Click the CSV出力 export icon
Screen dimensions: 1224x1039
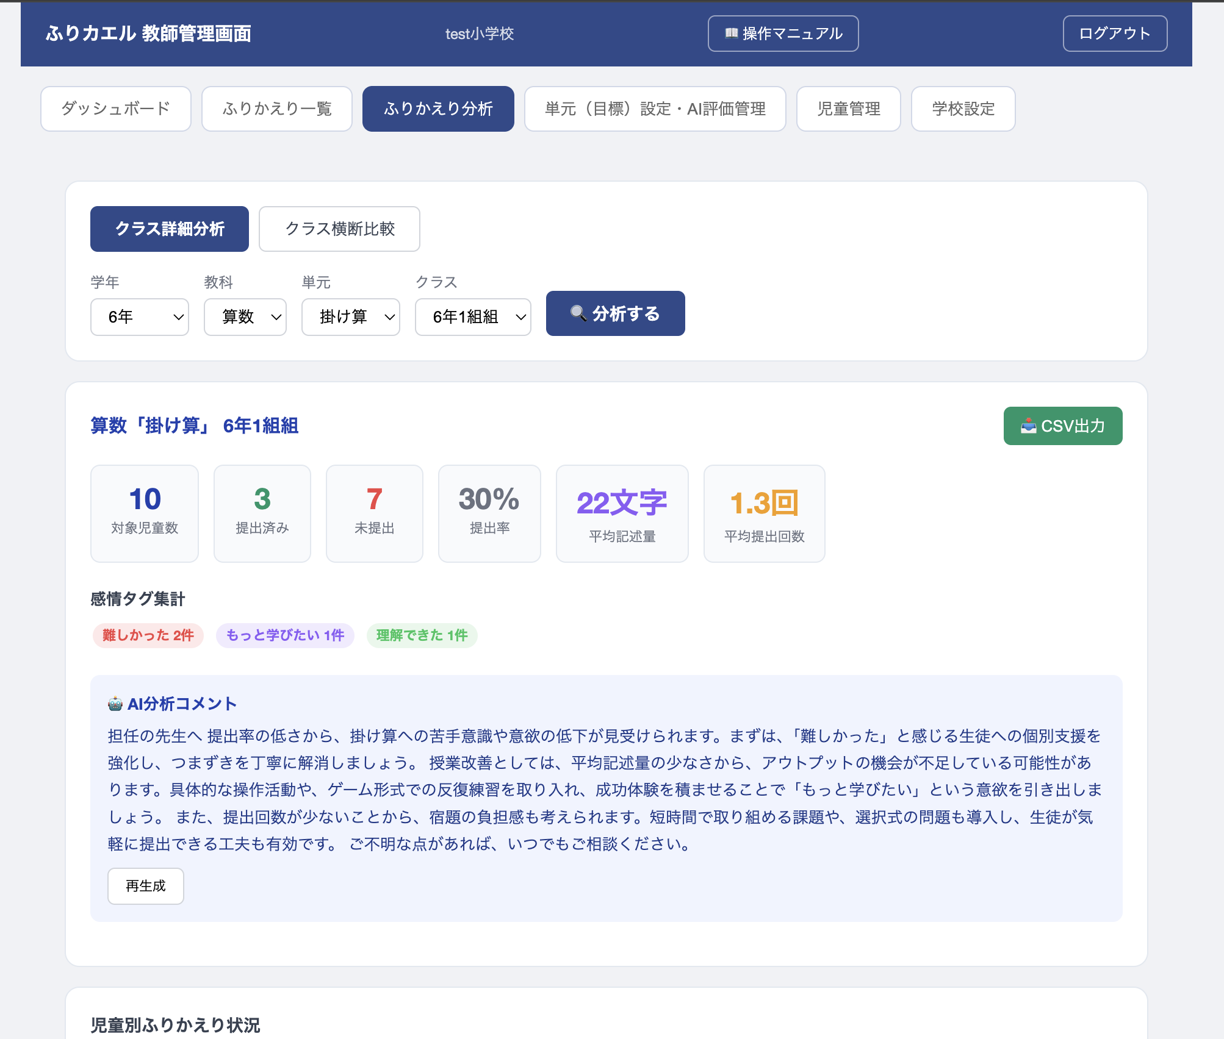coord(1028,426)
